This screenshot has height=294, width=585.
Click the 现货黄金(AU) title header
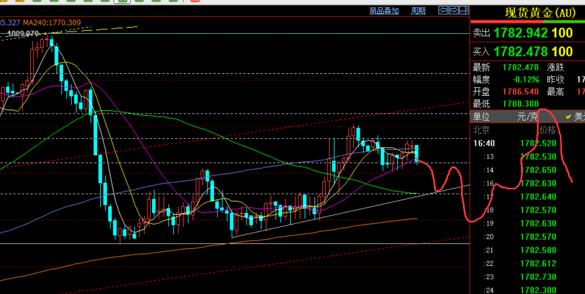(x=540, y=13)
